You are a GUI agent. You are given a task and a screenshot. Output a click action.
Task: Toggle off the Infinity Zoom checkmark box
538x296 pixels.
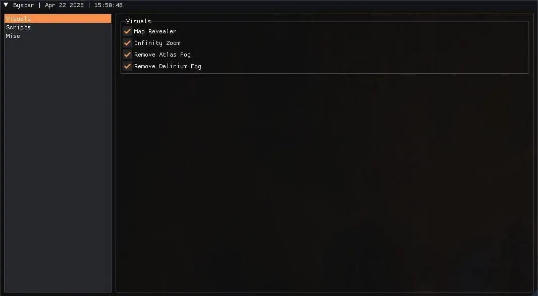[x=127, y=43]
